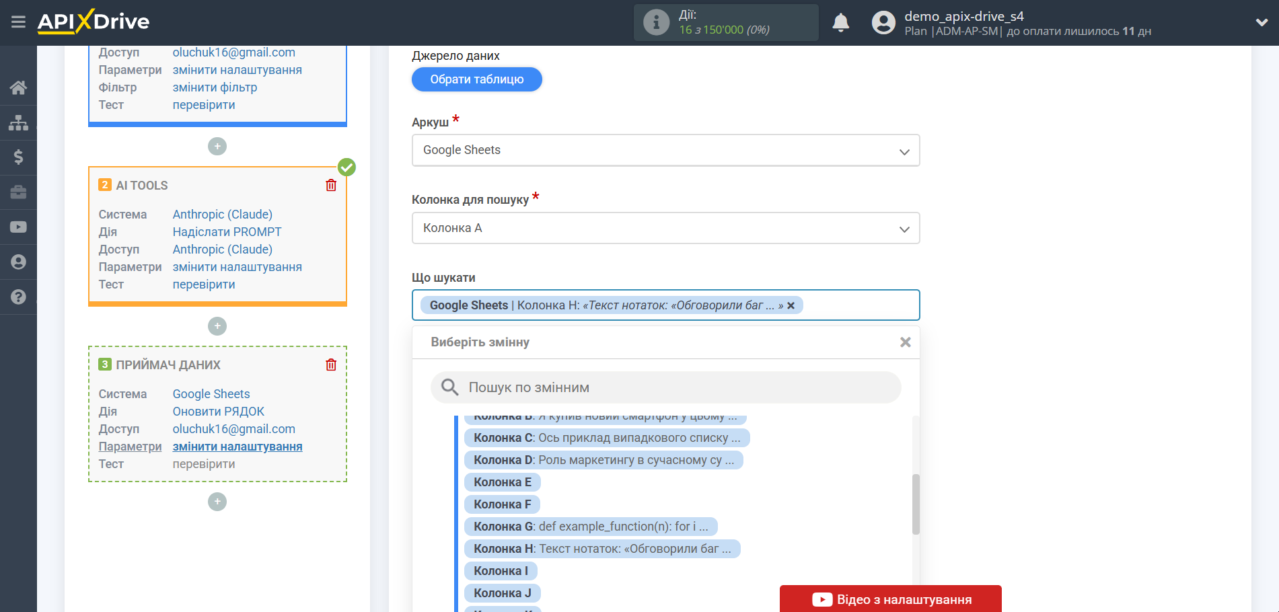Open the YouTube icon in the sidebar
This screenshot has width=1279, height=612.
pos(18,227)
